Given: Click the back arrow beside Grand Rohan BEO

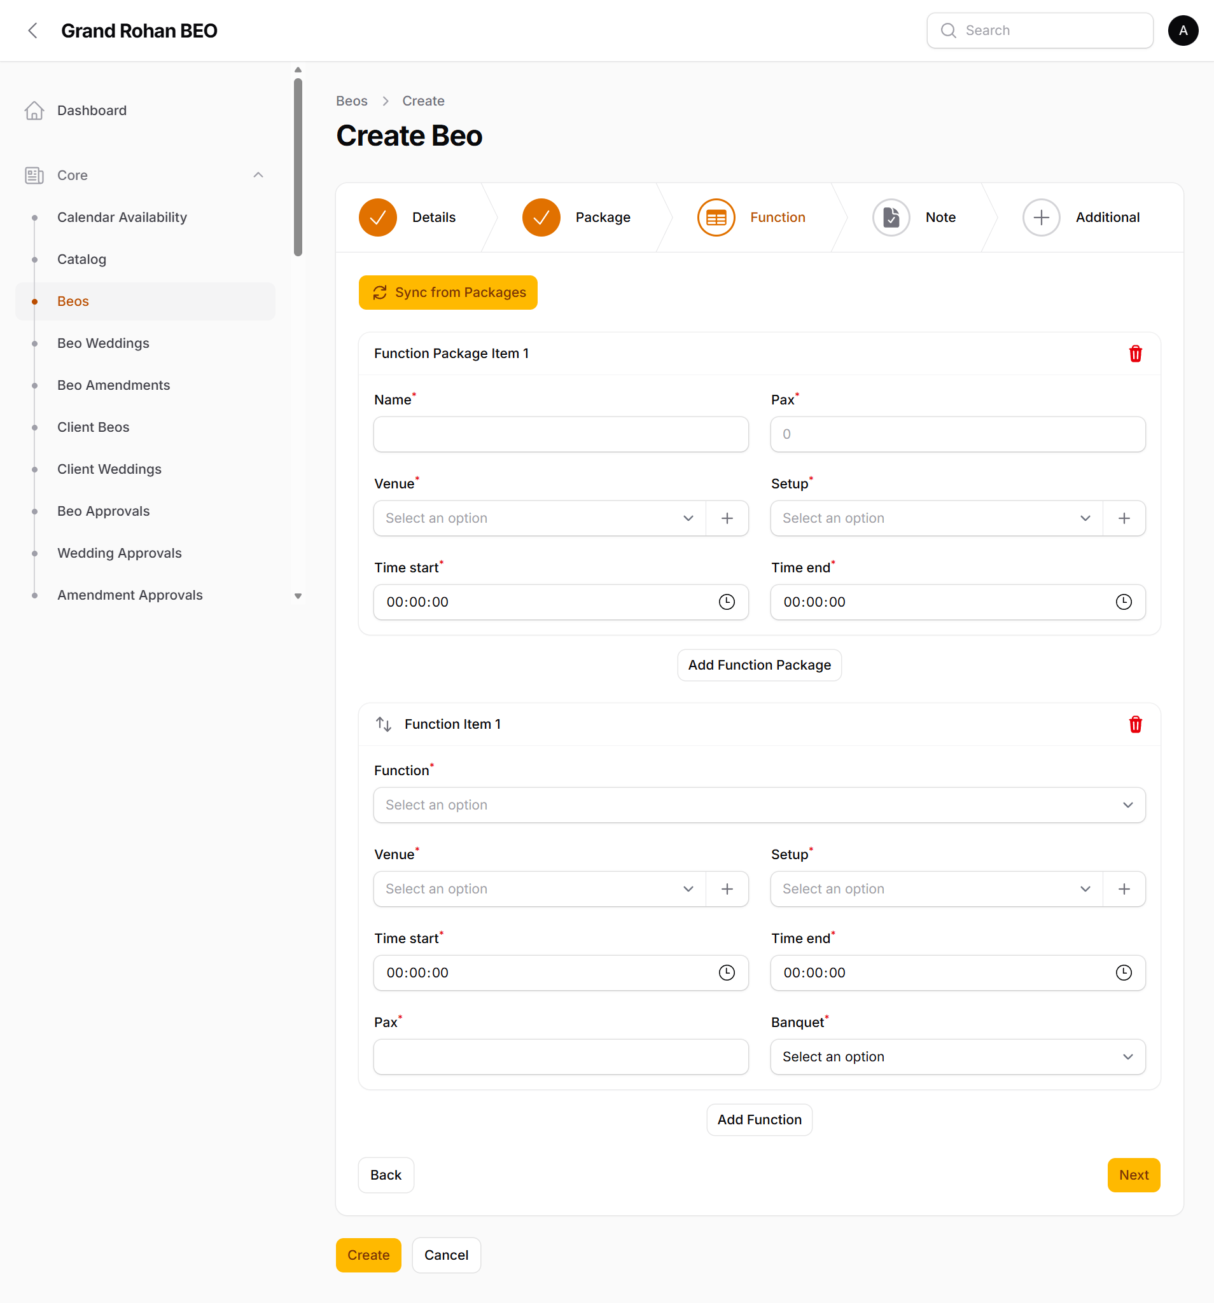Looking at the screenshot, I should click(33, 31).
